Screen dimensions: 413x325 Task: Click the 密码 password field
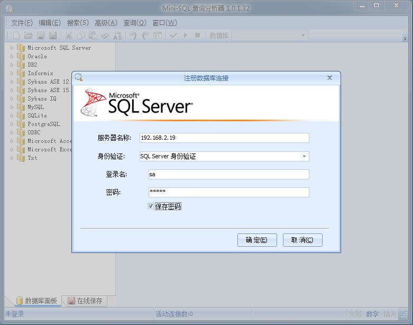(x=228, y=193)
